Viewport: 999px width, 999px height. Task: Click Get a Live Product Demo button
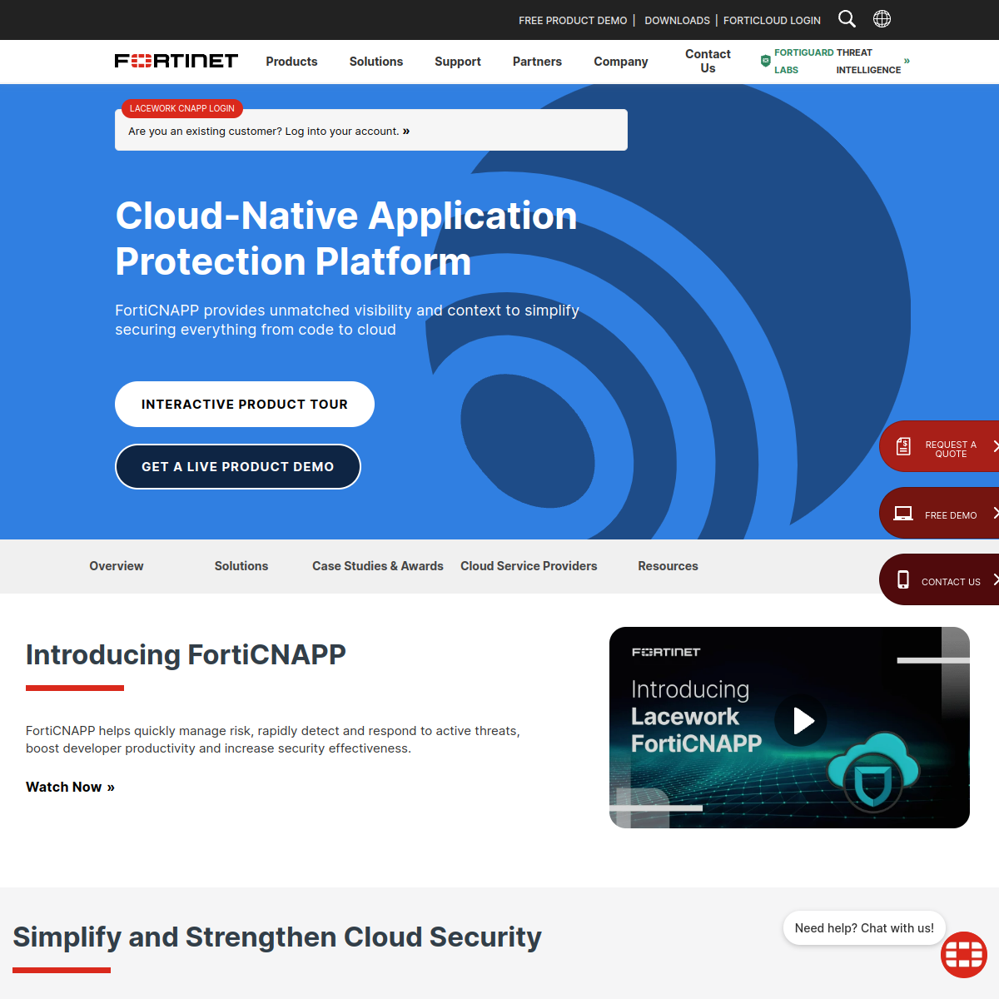pyautogui.click(x=238, y=467)
